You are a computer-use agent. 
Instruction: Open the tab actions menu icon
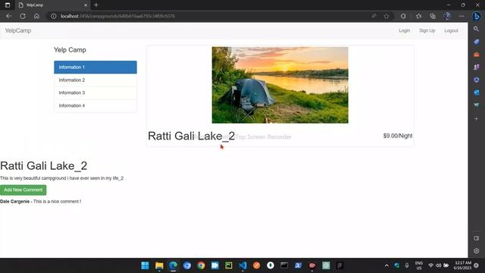pyautogui.click(x=8, y=5)
